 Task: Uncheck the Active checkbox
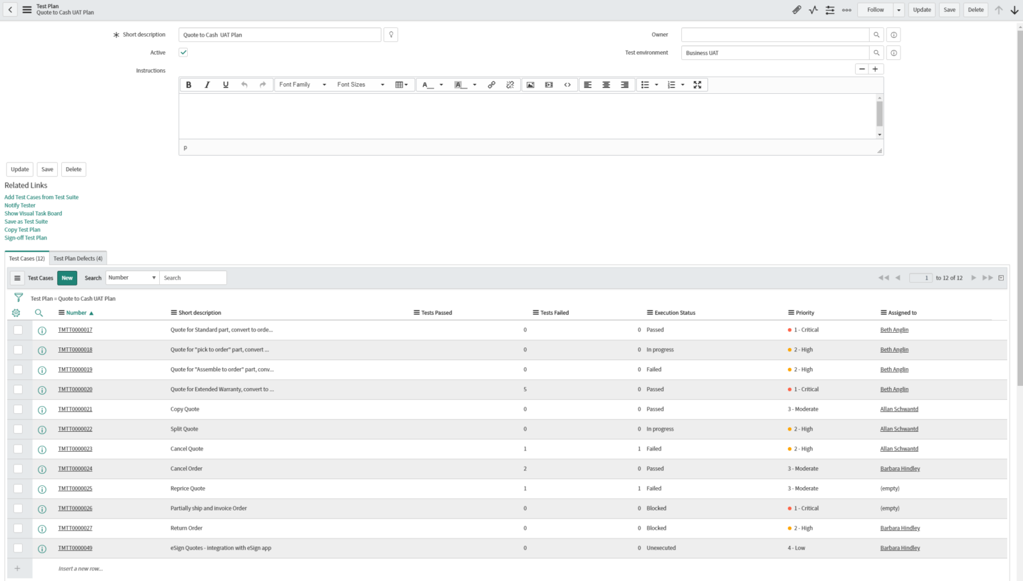tap(182, 52)
